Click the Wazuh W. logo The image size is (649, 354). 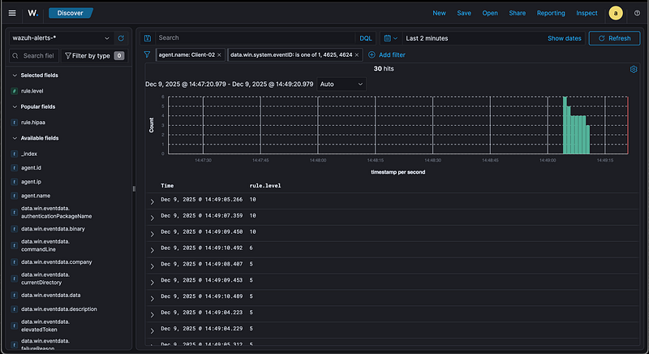(32, 13)
